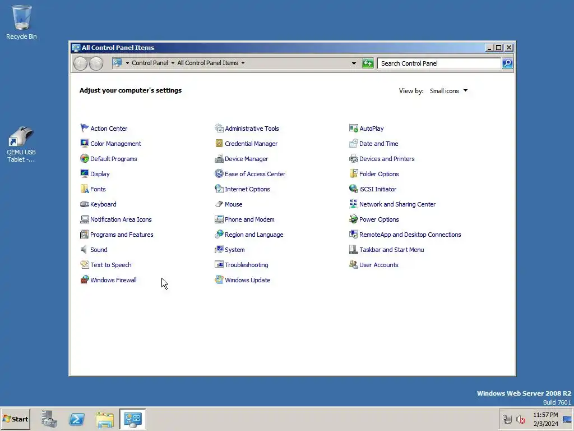Click the search magnifier button
Screen dimensions: 574x431
click(x=507, y=63)
